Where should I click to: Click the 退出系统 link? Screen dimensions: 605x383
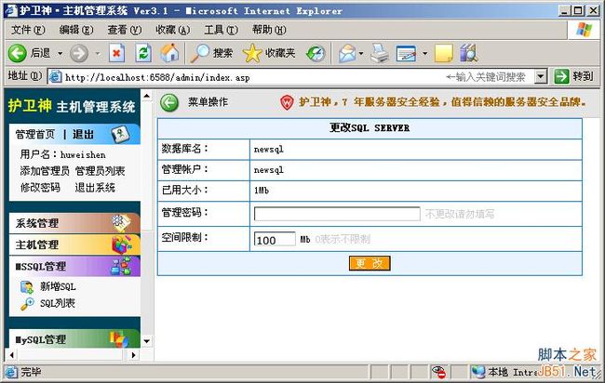pos(95,187)
